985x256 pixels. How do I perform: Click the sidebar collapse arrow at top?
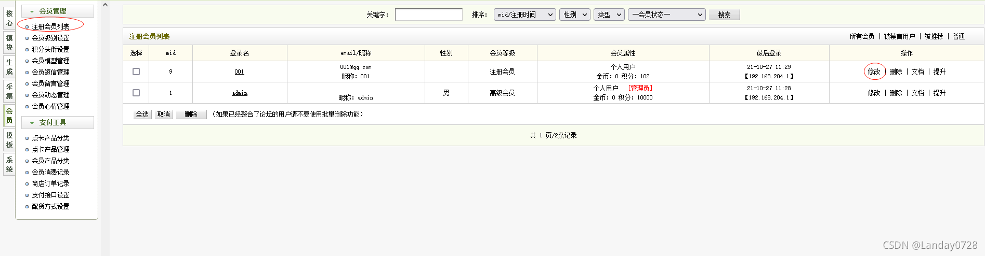click(105, 5)
